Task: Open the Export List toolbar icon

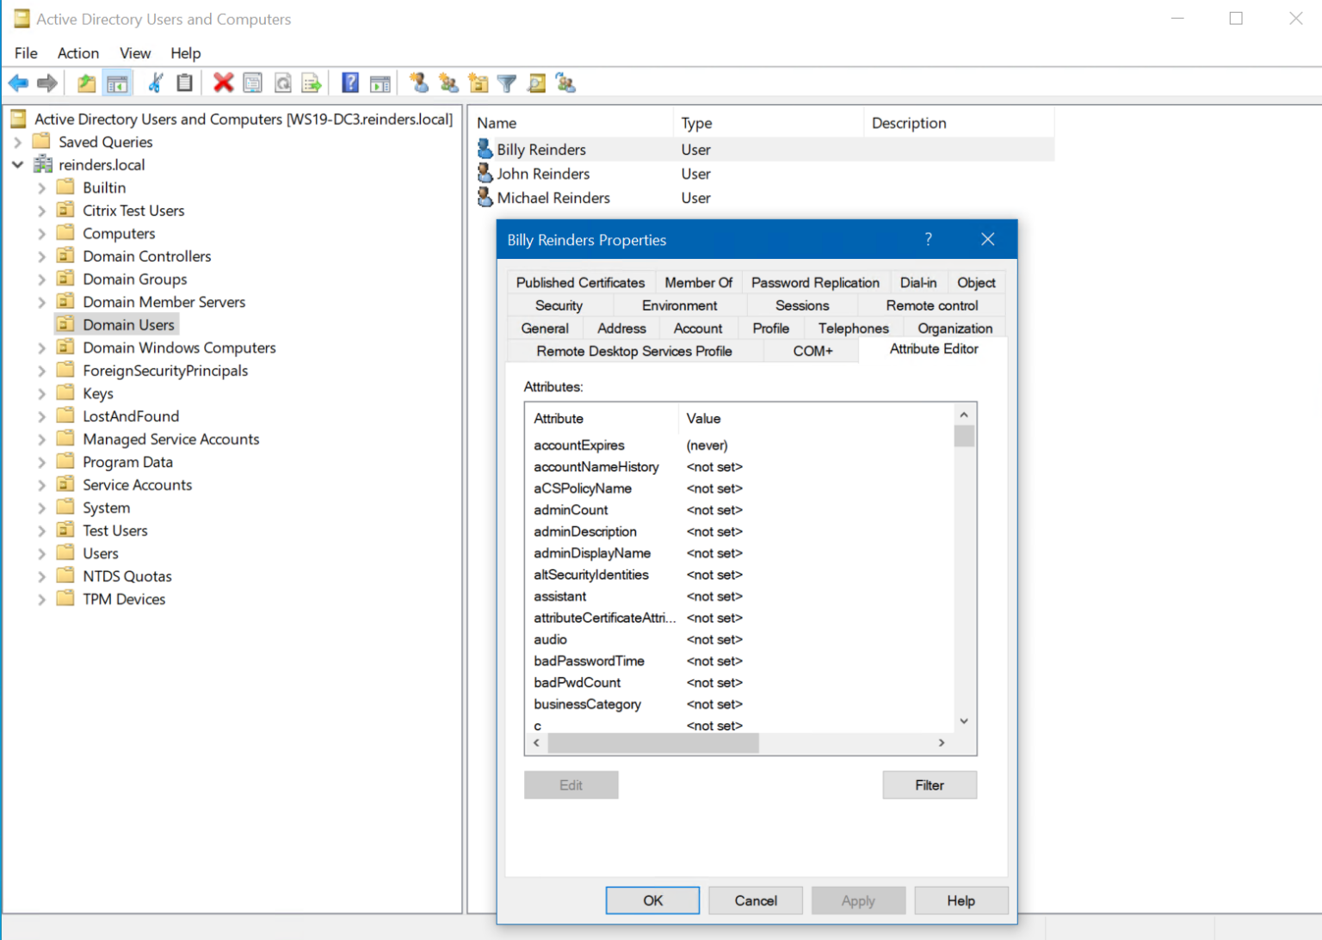Action: point(312,83)
